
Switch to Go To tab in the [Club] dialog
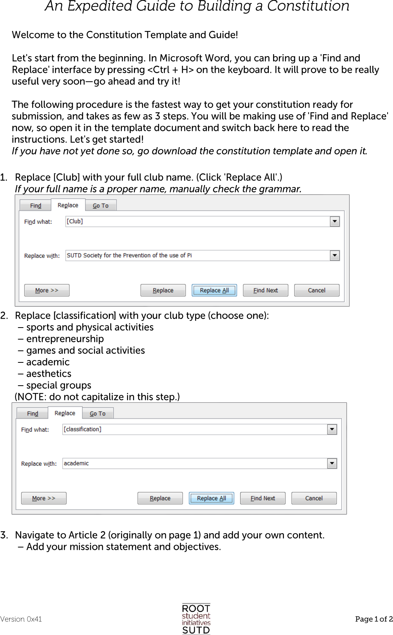tap(101, 206)
